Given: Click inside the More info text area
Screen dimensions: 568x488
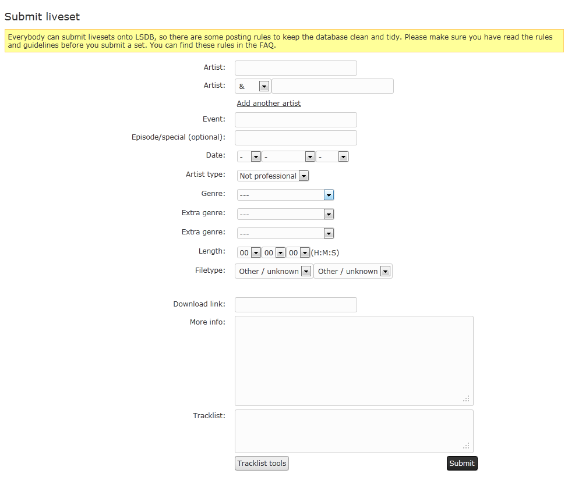Looking at the screenshot, I should pyautogui.click(x=354, y=361).
